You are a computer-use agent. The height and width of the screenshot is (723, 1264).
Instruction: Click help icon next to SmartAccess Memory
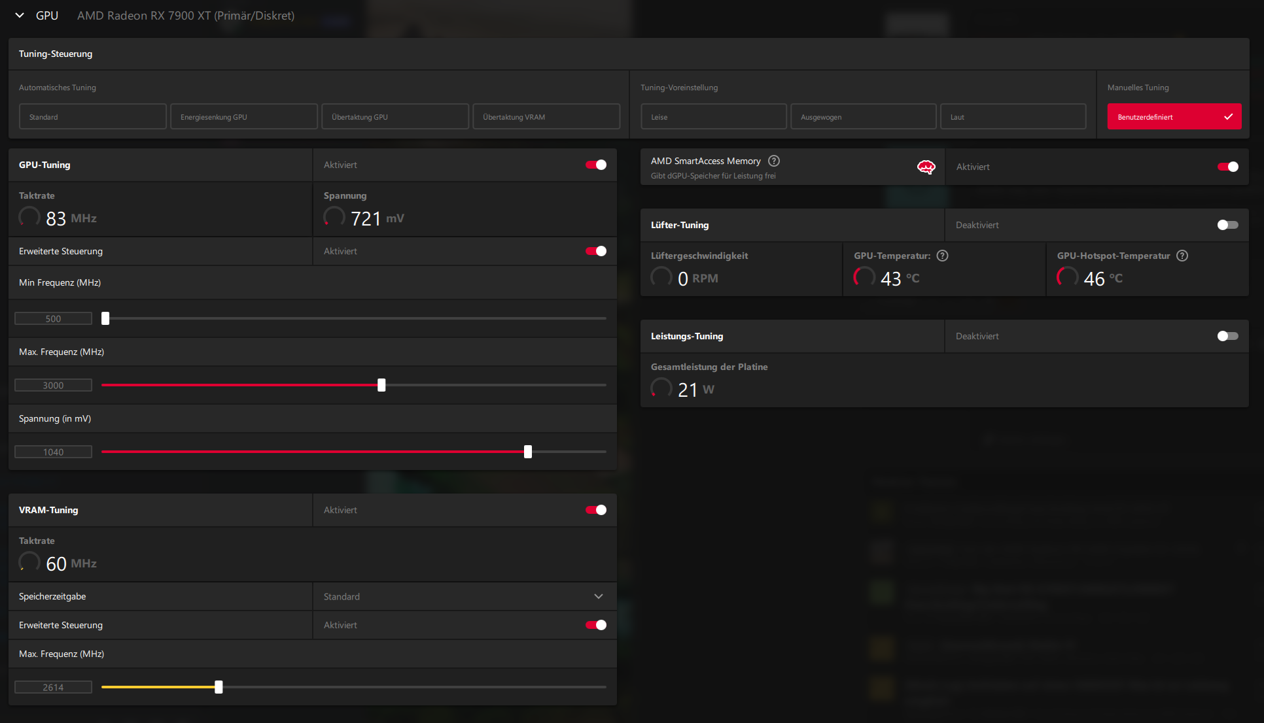coord(774,161)
